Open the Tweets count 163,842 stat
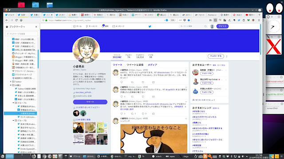The height and width of the screenshot is (159, 284). pyautogui.click(x=117, y=56)
